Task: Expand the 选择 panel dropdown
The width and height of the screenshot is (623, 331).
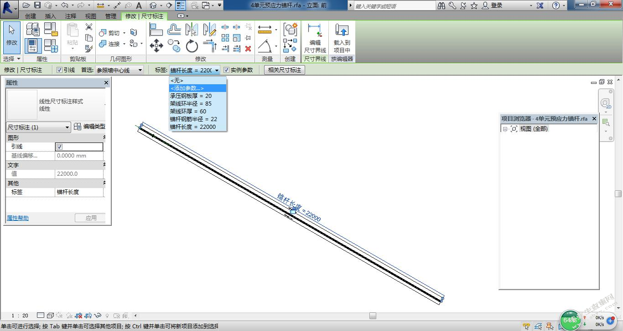Action: coord(12,59)
